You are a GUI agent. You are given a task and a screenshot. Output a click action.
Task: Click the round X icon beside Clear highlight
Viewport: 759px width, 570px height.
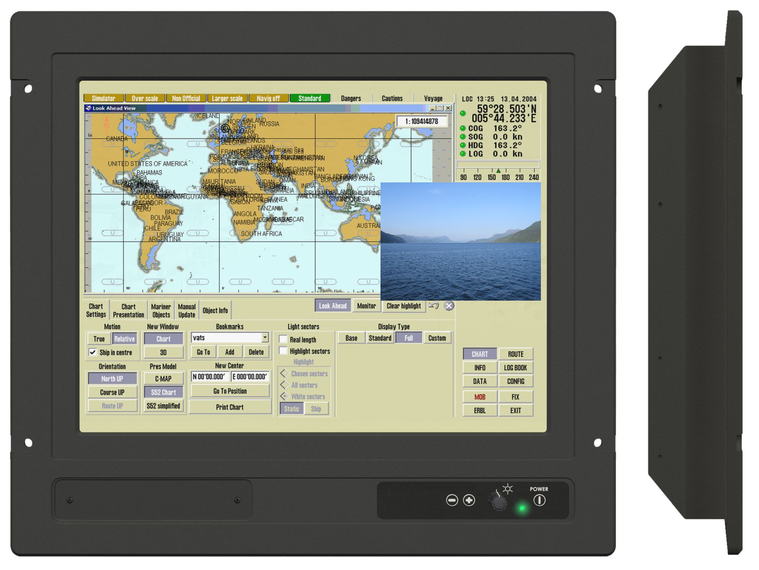(449, 306)
